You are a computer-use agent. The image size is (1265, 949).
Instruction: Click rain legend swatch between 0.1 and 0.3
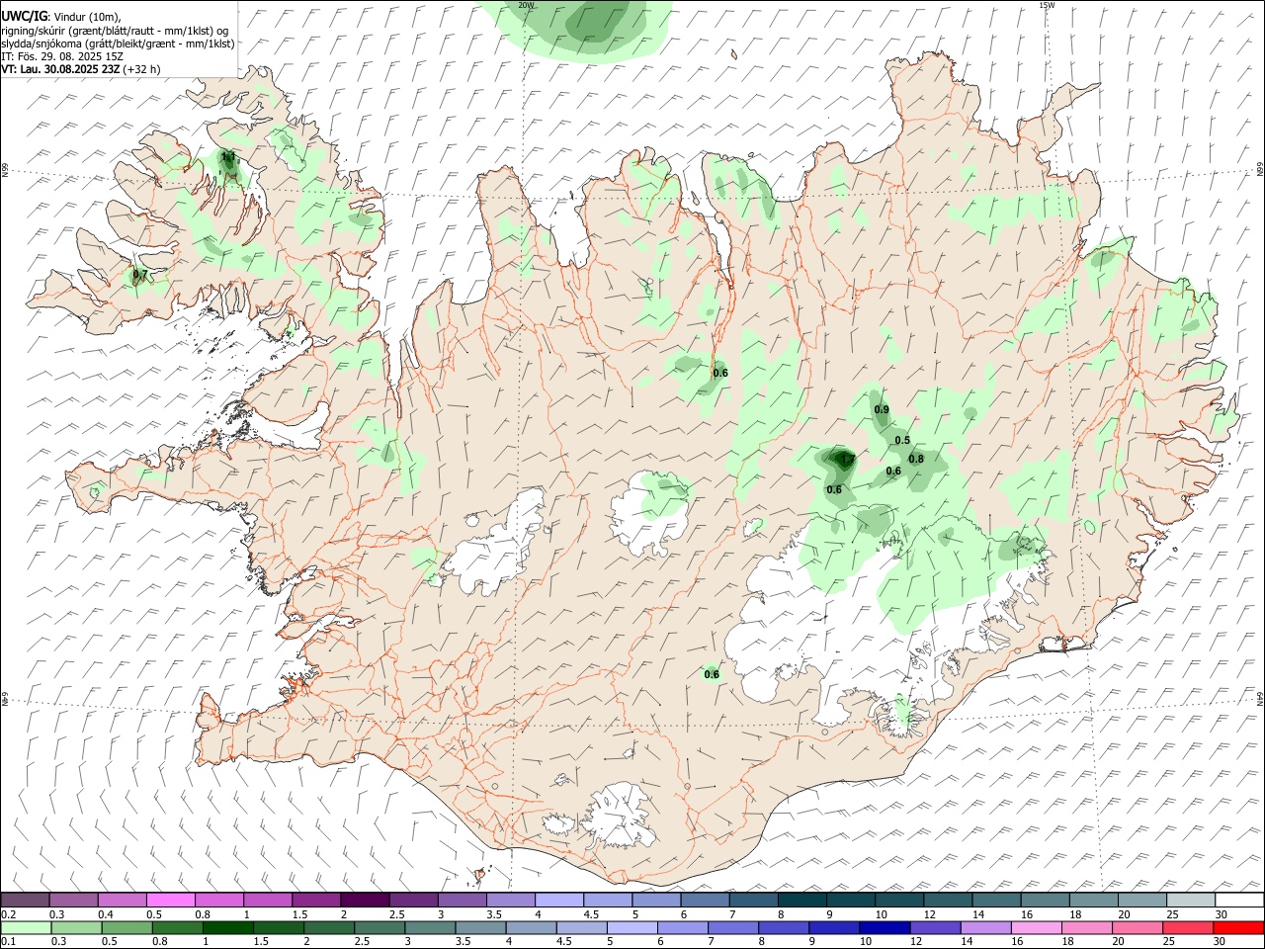(x=26, y=927)
